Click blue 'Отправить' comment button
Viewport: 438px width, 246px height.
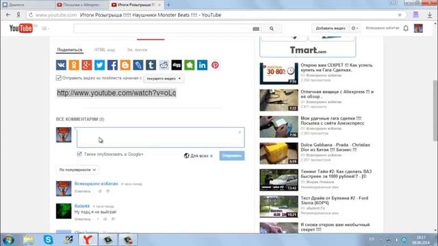tap(232, 156)
